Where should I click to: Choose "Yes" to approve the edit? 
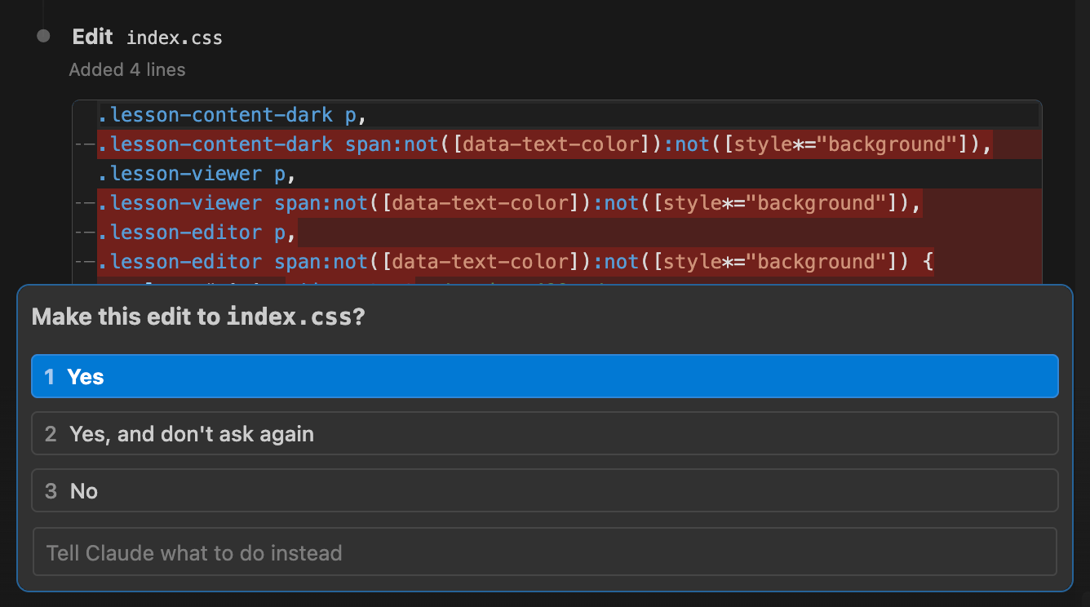pyautogui.click(x=544, y=376)
